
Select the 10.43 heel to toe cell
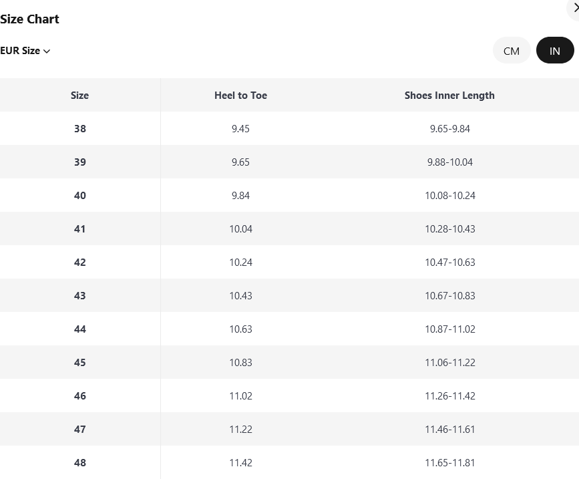(240, 296)
